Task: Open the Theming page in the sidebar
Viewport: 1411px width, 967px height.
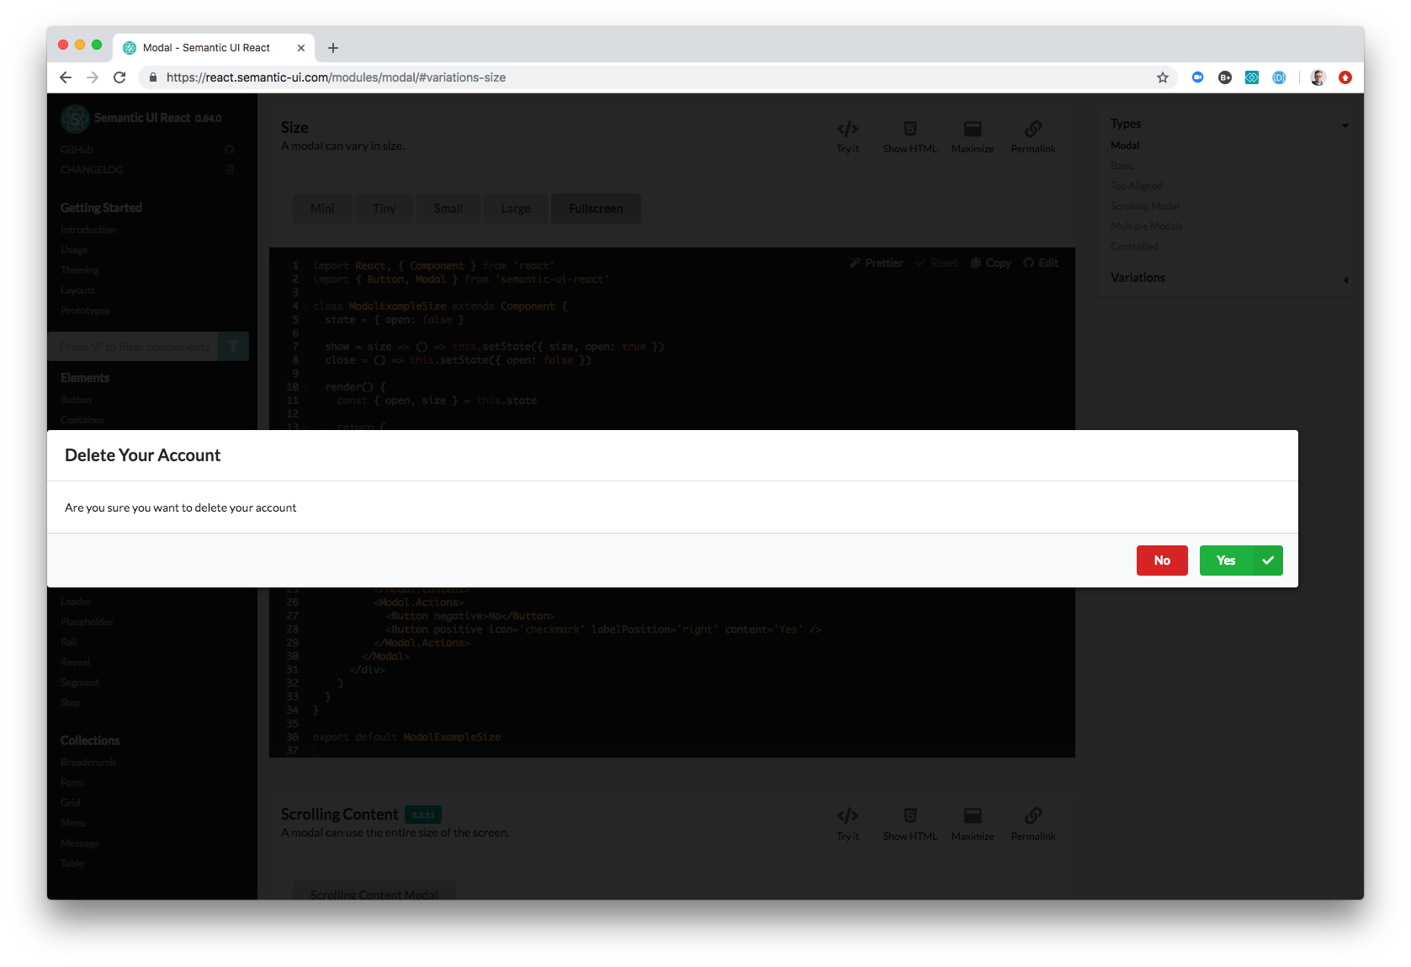Action: (79, 269)
